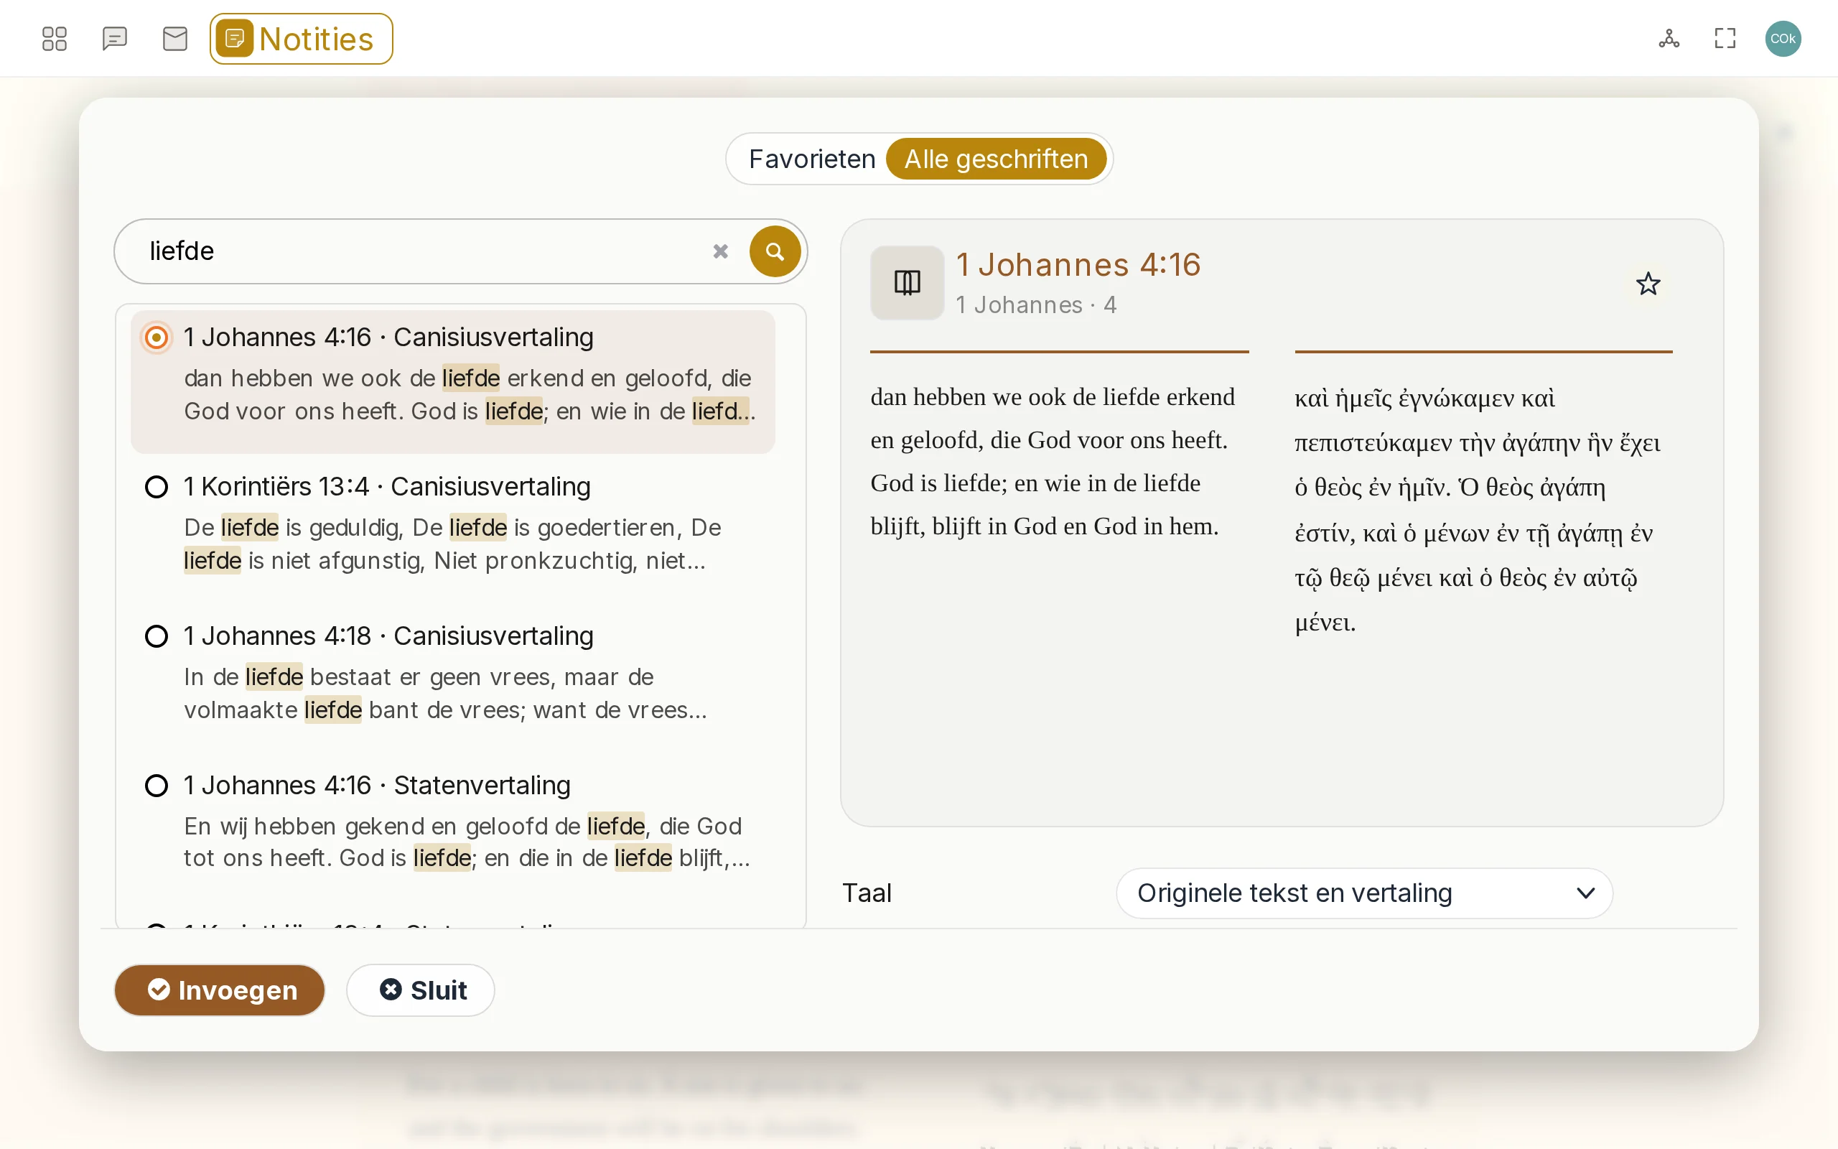Clear the search text with the x icon
The height and width of the screenshot is (1149, 1838).
click(x=721, y=251)
